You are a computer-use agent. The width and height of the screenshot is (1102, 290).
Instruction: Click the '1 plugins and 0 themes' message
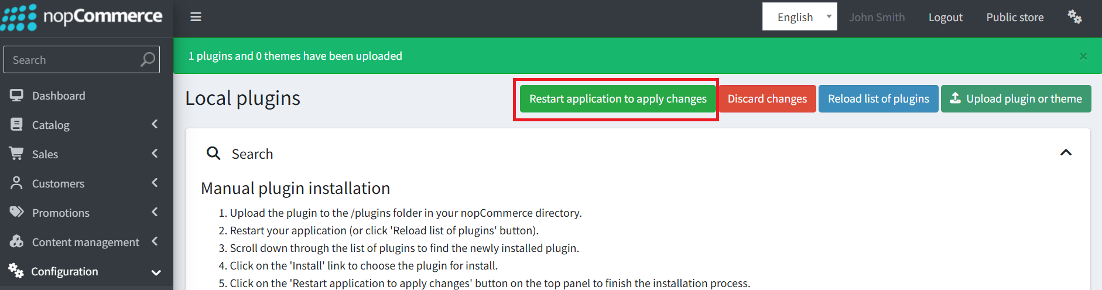click(x=295, y=56)
